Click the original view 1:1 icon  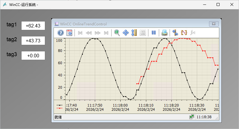[x=143, y=33]
